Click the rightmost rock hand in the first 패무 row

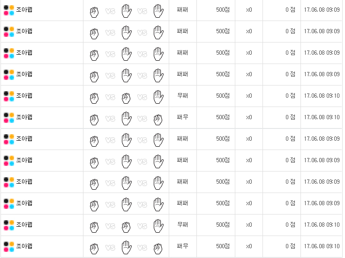[x=158, y=119]
